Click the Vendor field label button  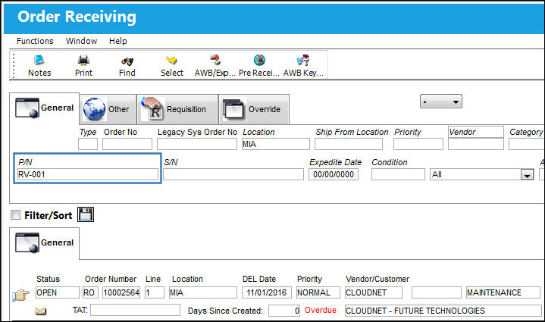[476, 132]
